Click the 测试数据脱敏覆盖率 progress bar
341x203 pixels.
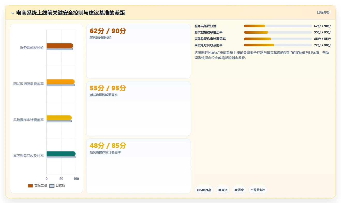278,32
